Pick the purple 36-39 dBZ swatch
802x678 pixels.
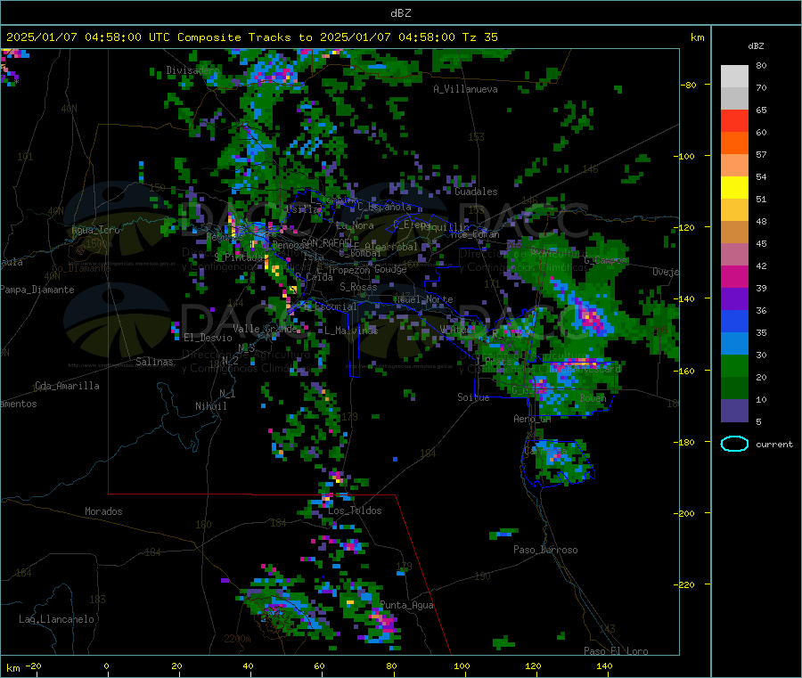(734, 298)
